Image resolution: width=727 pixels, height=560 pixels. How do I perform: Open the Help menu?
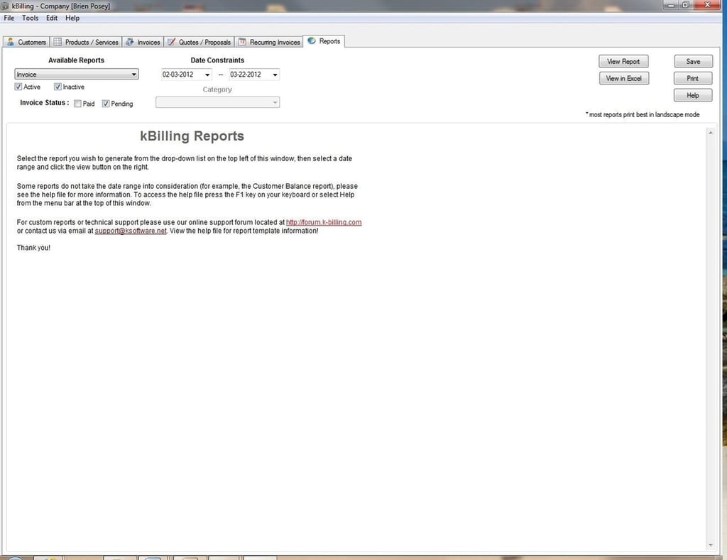point(72,18)
